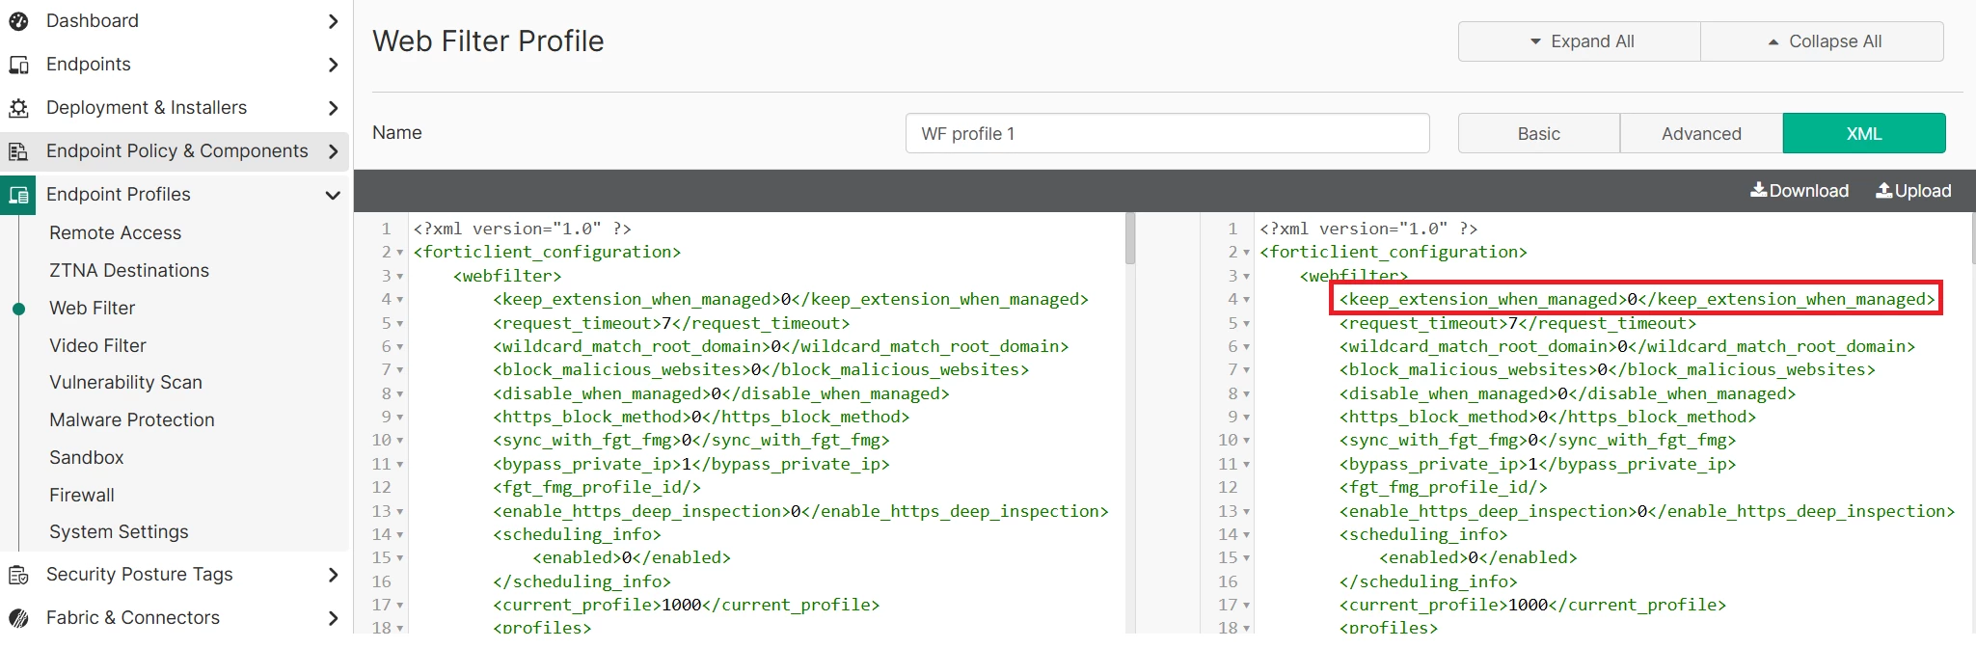The height and width of the screenshot is (648, 1976).
Task: Open System Settings profiles
Action: (x=119, y=532)
